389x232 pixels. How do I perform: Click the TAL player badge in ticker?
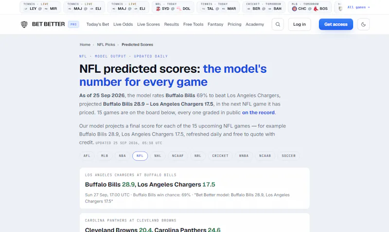pos(203,9)
